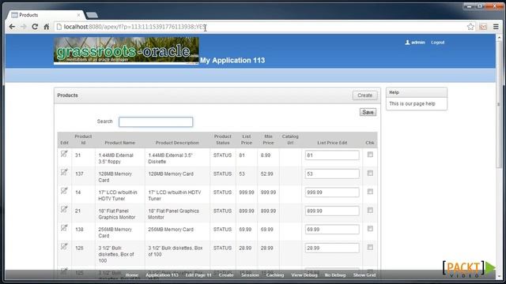This screenshot has width=506, height=284.
Task: Click the edit icon for product 14
Action: (x=64, y=191)
